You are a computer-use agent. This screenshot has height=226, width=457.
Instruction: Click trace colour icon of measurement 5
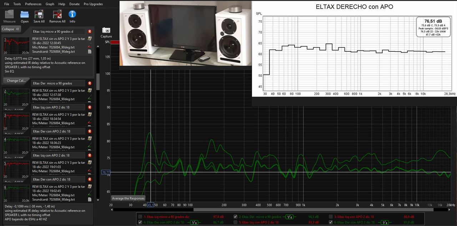[x=90, y=169]
